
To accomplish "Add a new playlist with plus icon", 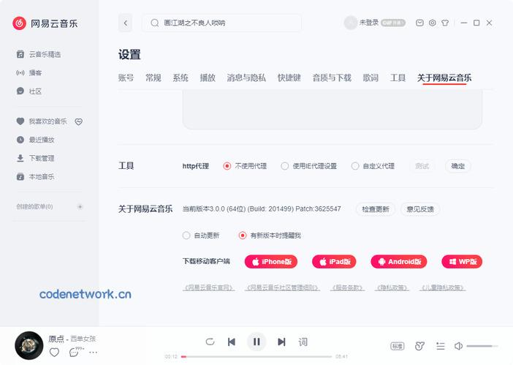I will [x=80, y=206].
